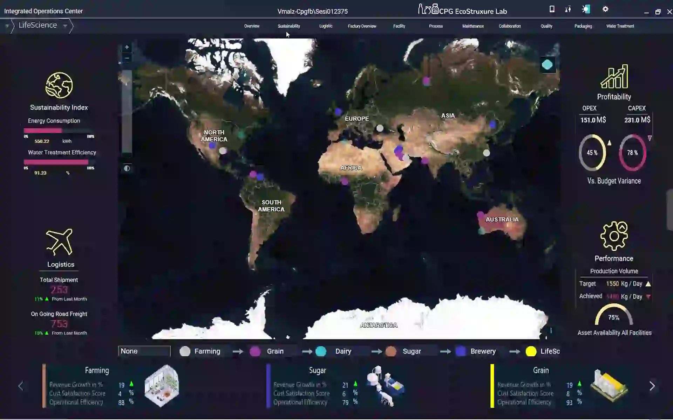Screen dimensions: 673x420
Task: Click the Energy Consumption progress bar
Action: (59, 131)
